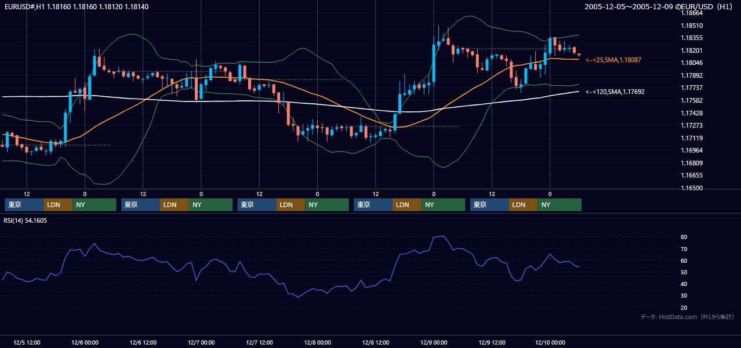
Task: Select the RSI 60 scale value
Action: point(684,260)
